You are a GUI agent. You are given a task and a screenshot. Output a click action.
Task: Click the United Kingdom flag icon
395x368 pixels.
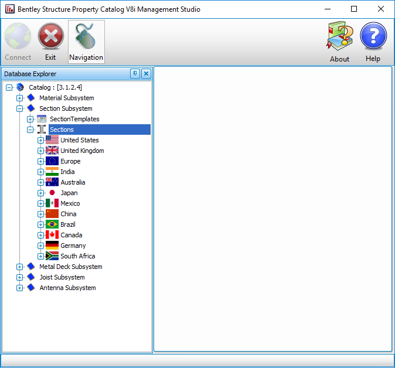tap(52, 151)
